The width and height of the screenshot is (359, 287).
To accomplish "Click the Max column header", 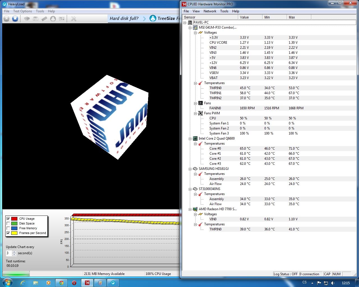I will [x=299, y=17].
